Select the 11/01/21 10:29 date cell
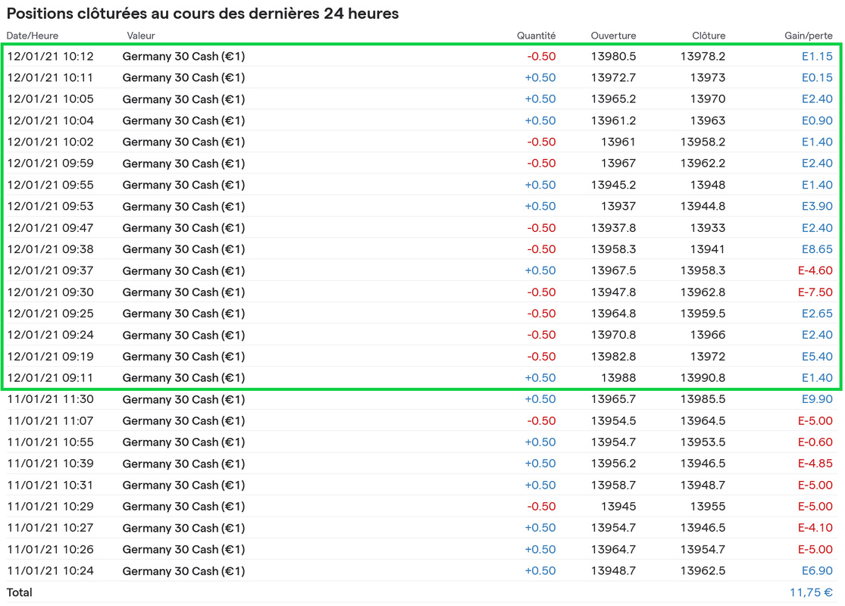The image size is (845, 606). [50, 506]
